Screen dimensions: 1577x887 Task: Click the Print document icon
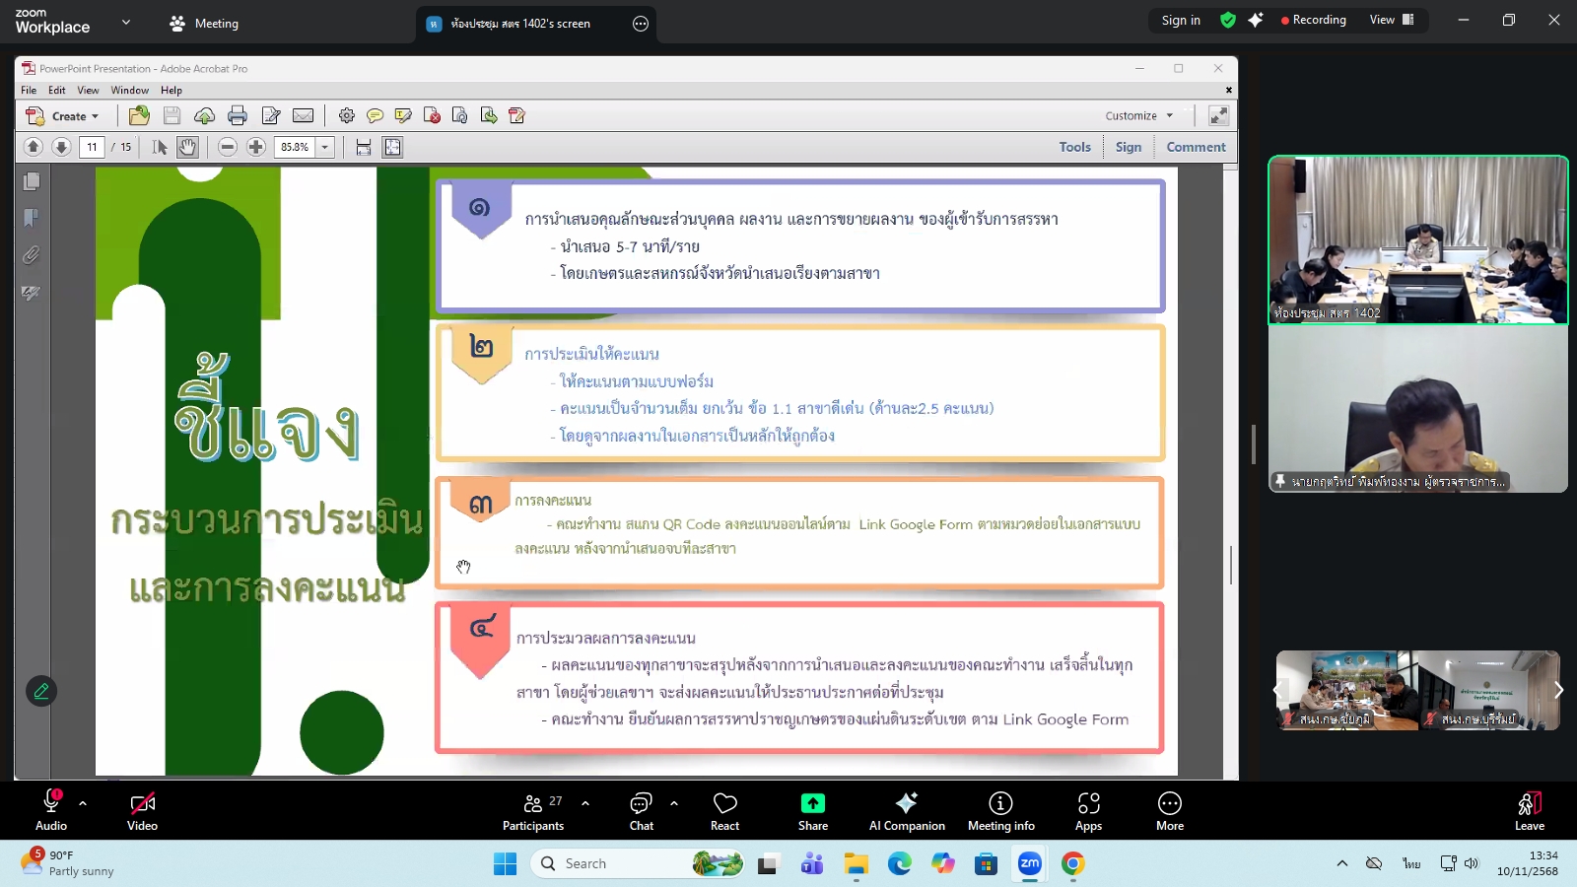point(238,115)
